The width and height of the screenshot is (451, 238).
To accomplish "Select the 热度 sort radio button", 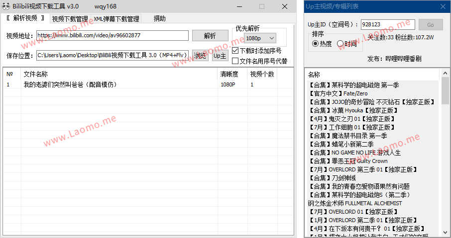I will (x=316, y=44).
